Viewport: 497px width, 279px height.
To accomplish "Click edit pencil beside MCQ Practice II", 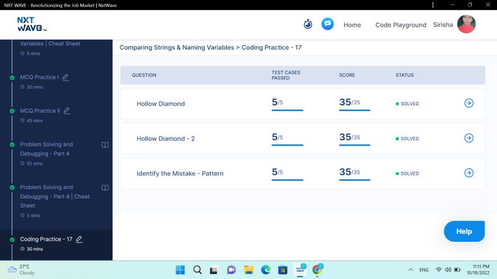I will (x=67, y=111).
